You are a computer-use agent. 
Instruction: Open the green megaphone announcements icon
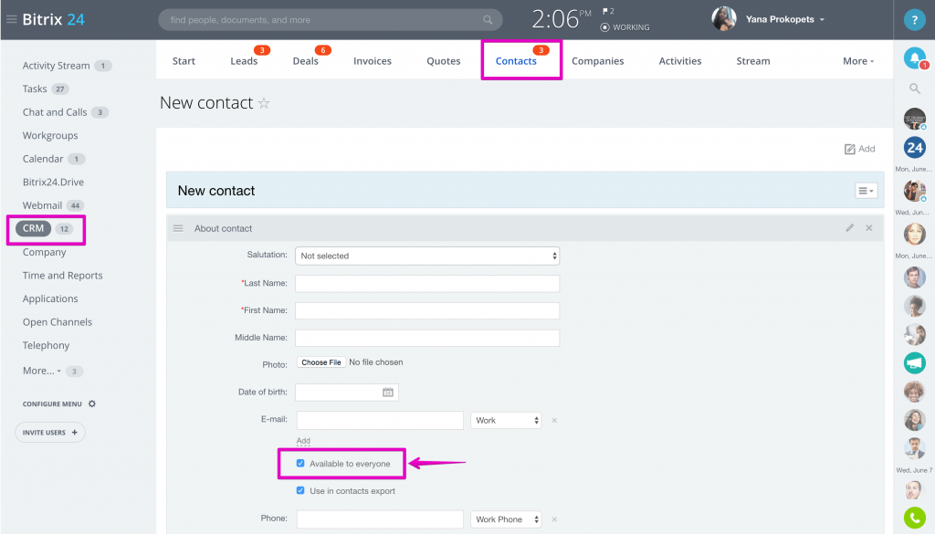(914, 362)
